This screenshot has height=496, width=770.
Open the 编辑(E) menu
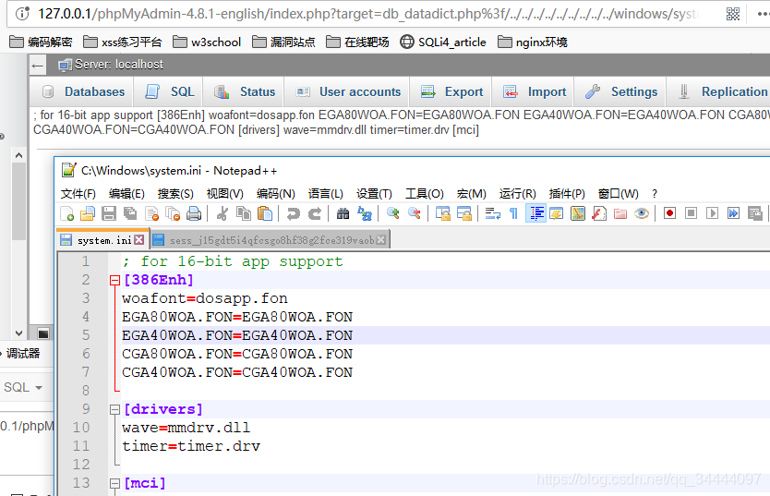(126, 194)
